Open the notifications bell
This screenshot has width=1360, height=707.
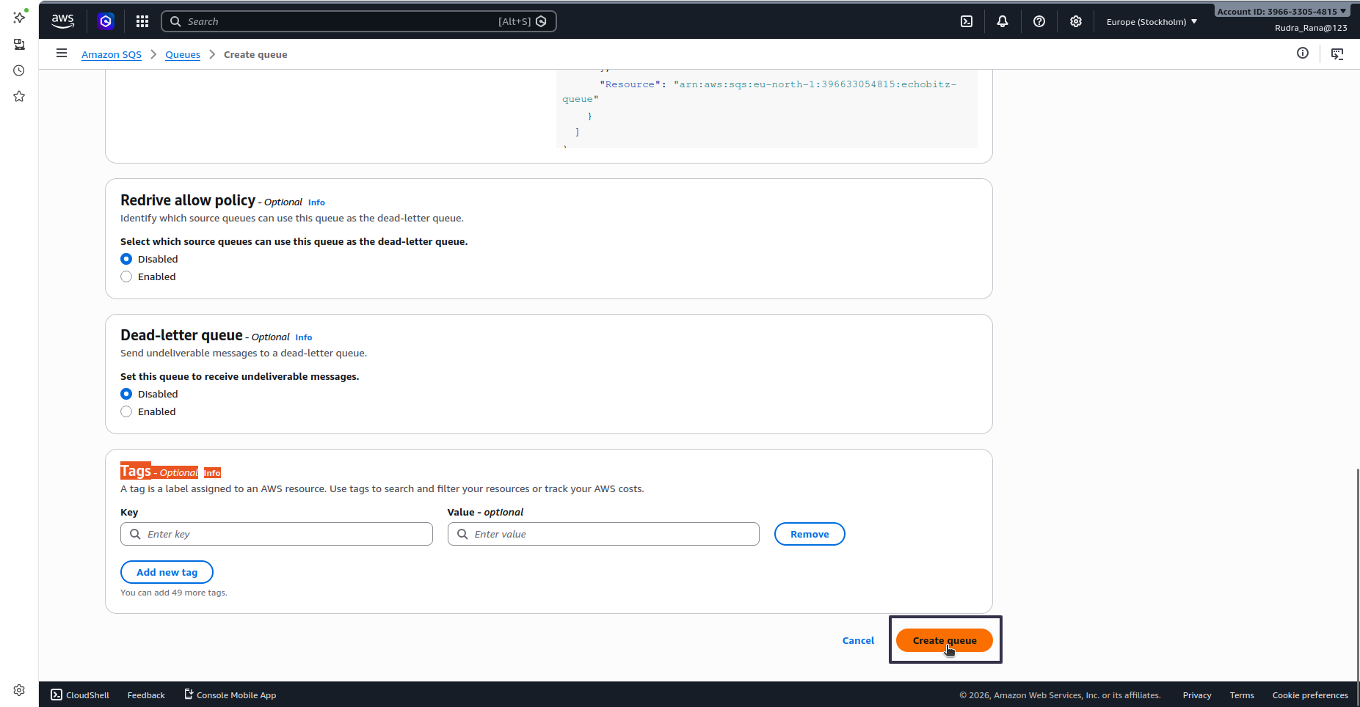(1003, 21)
